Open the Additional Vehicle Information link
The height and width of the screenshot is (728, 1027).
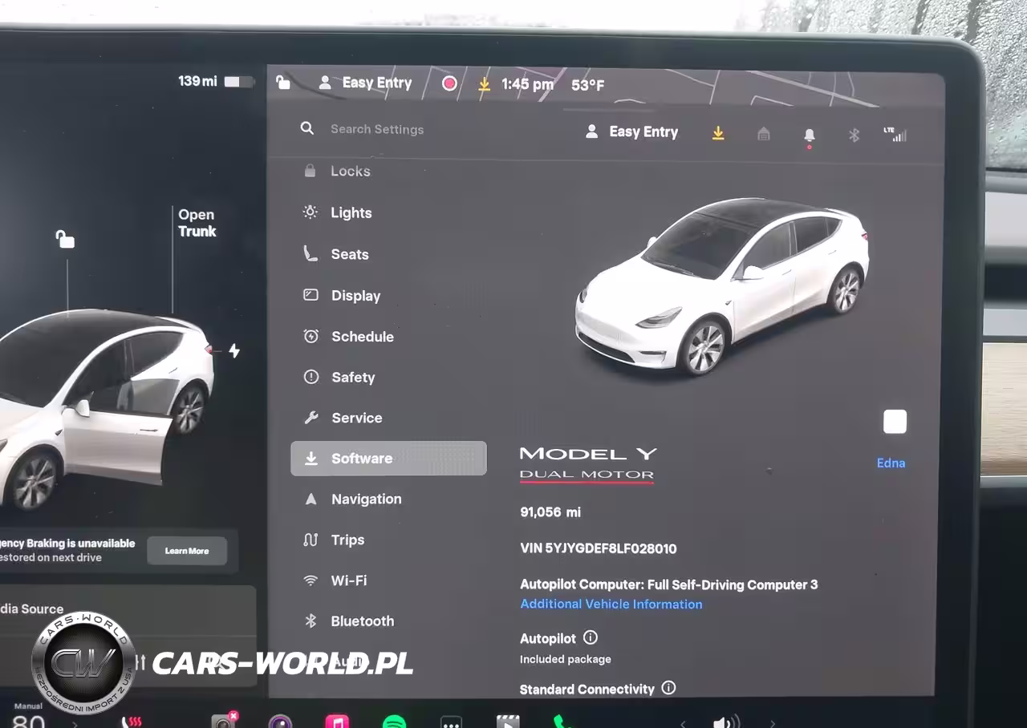pos(611,605)
